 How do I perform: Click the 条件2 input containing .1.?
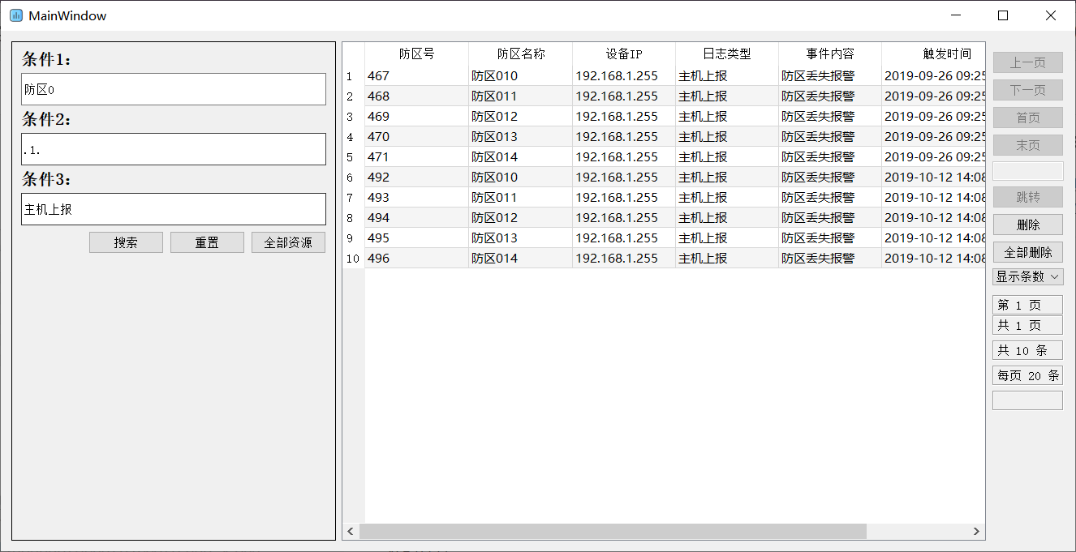click(x=173, y=149)
